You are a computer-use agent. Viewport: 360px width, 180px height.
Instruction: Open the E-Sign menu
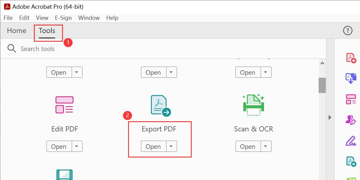(x=63, y=18)
